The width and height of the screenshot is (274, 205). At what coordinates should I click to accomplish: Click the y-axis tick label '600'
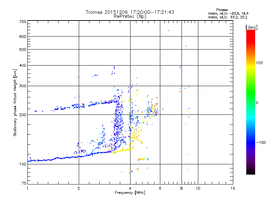pyautogui.click(x=23, y=37)
